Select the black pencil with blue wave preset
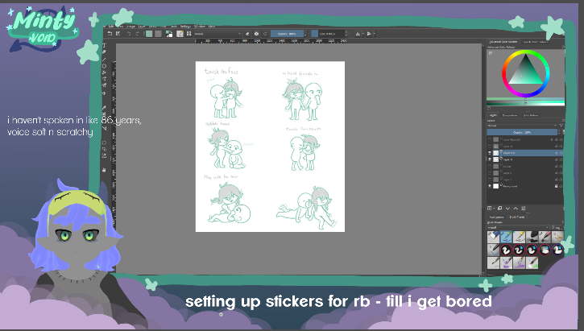Screen dimensions: 584x331 [x=494, y=250]
